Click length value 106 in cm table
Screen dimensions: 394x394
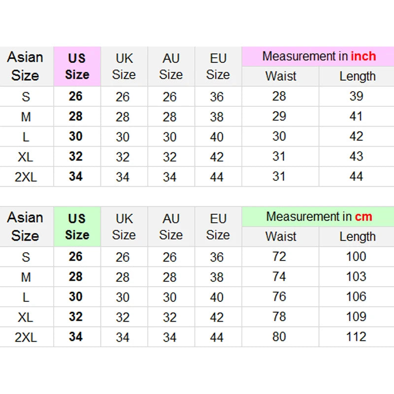point(356,296)
